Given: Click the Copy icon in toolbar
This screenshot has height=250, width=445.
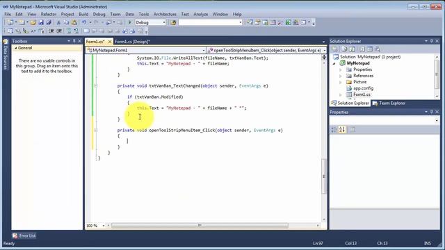Looking at the screenshot, I should click(66, 22).
